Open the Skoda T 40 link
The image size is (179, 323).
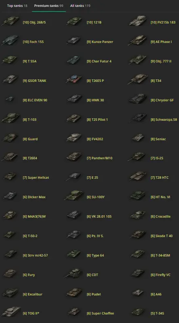[162, 236]
